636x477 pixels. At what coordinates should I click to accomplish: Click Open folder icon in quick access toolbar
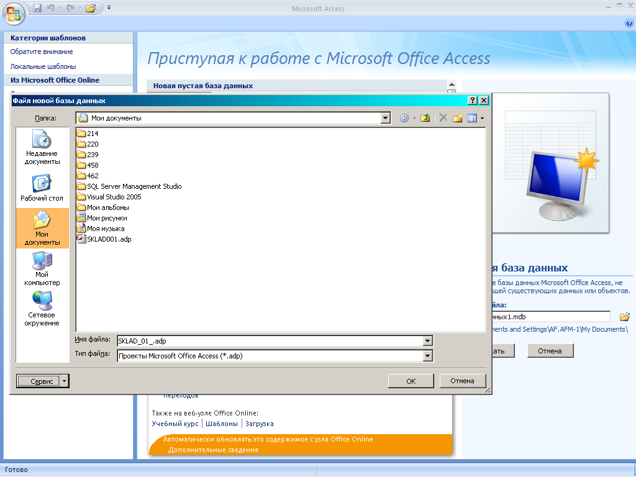point(91,7)
